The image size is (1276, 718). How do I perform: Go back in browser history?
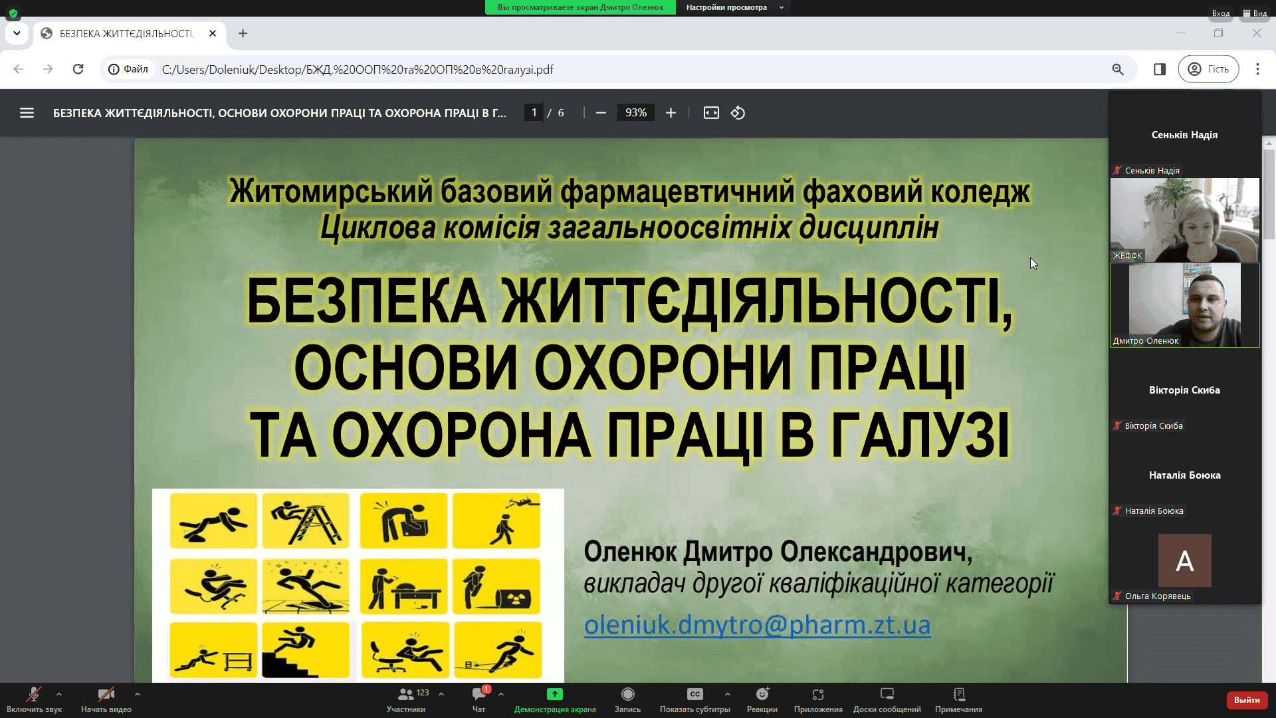click(19, 69)
